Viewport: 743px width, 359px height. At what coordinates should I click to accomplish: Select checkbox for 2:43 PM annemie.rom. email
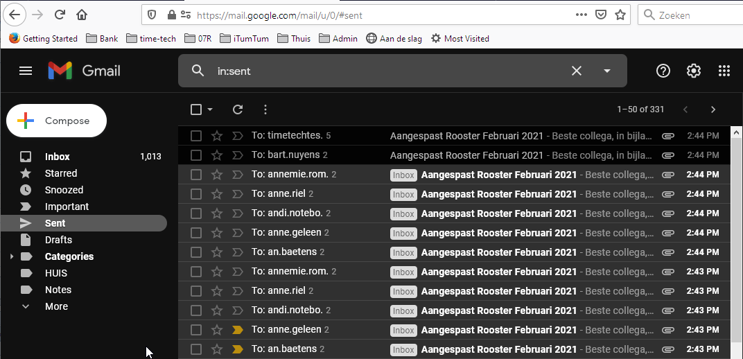[196, 272]
